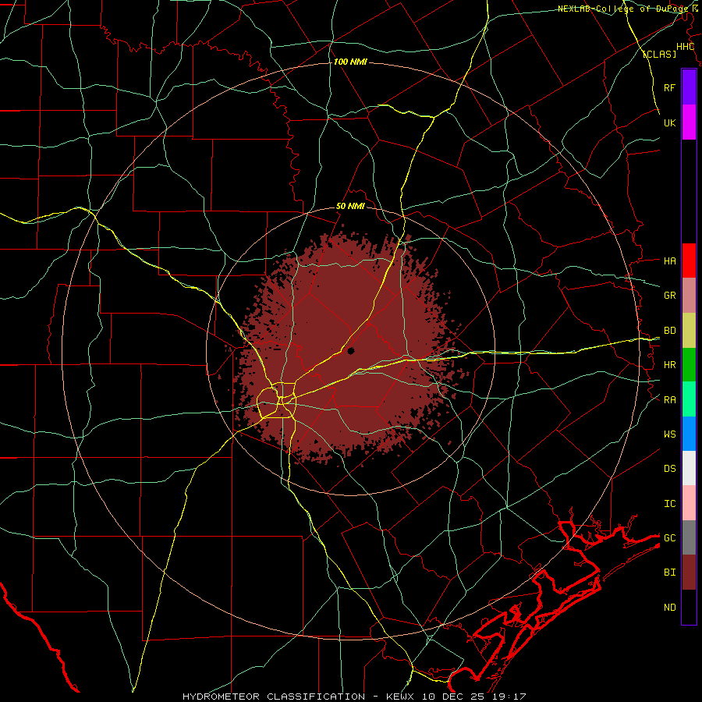Click the black radar site dot
Image resolution: width=702 pixels, height=702 pixels.
point(350,351)
